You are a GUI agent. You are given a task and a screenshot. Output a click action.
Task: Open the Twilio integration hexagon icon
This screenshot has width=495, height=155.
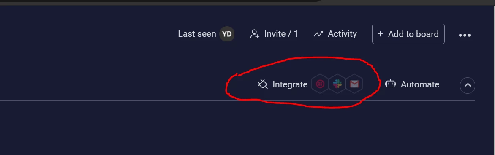320,84
